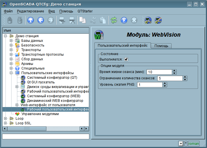Viewport: 207px width, 148px height.
Task: Navigate back with the left arrow icon
Action: (41, 20)
